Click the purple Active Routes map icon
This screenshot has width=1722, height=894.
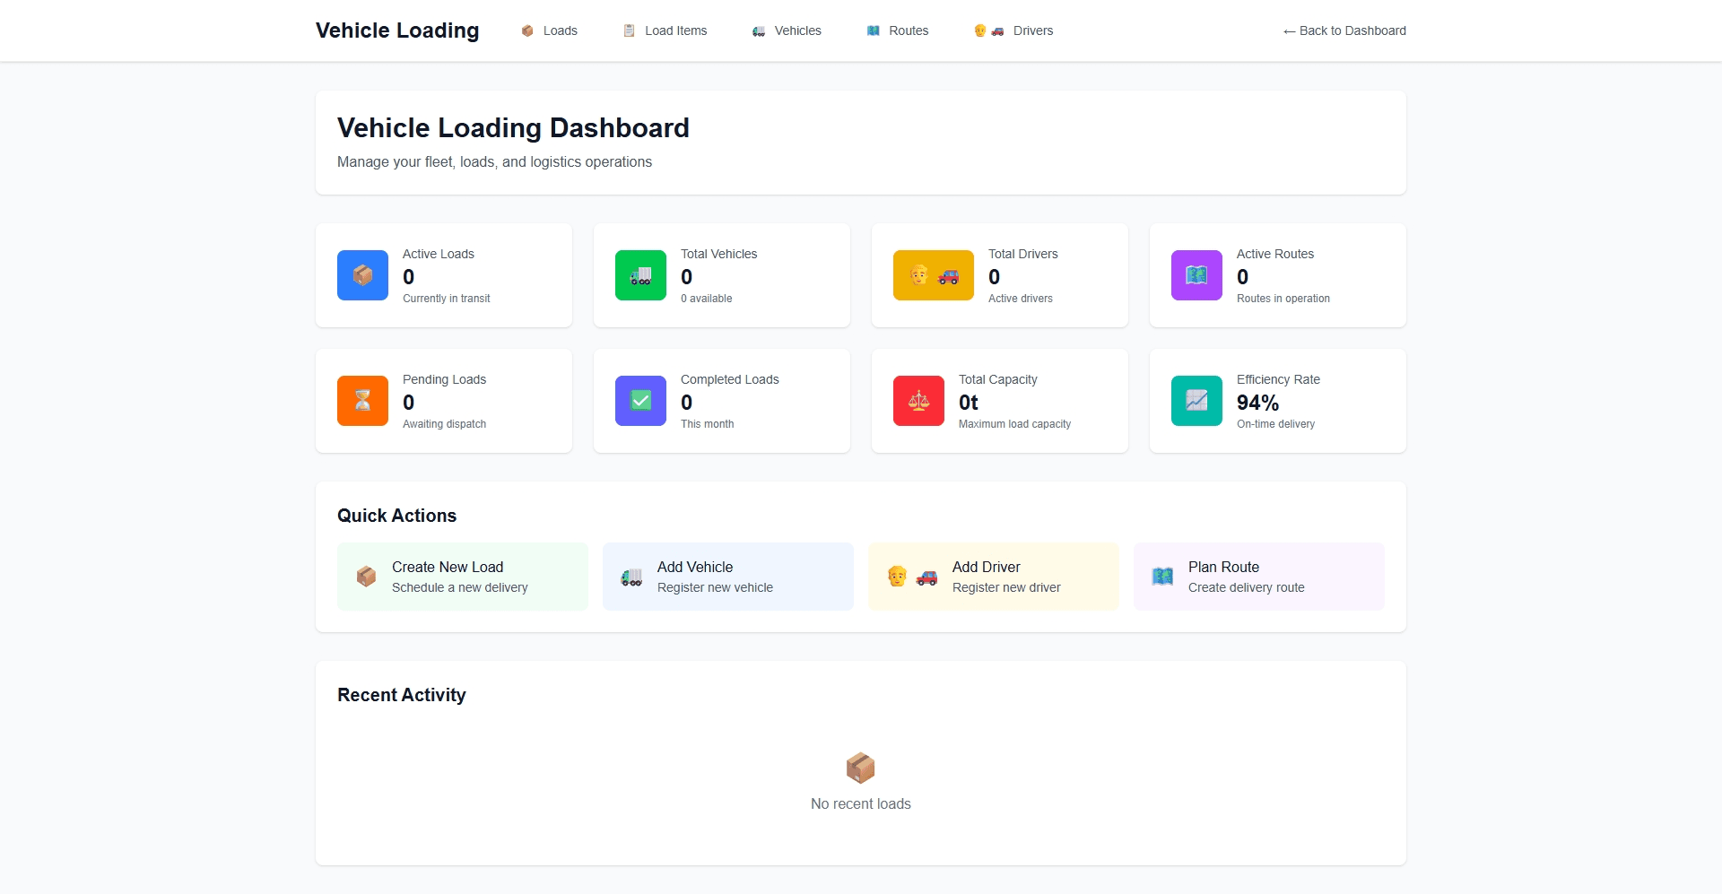pyautogui.click(x=1196, y=275)
